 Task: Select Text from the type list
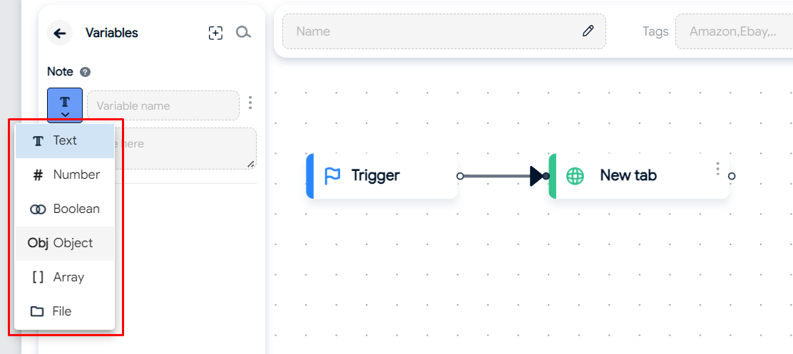(65, 141)
